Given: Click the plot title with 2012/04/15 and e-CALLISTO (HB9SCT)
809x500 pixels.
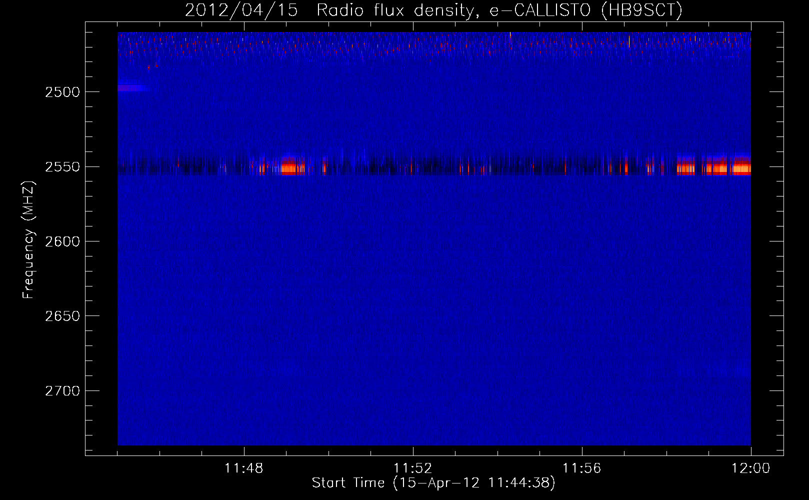Looking at the screenshot, I should (x=433, y=10).
